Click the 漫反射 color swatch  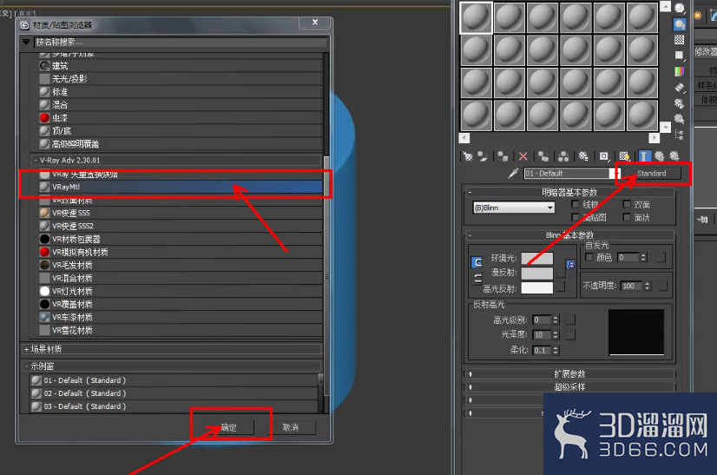click(537, 274)
